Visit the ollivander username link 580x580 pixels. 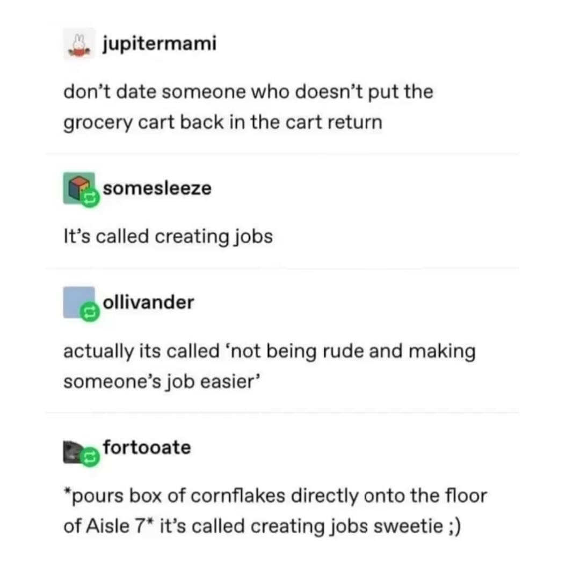(x=148, y=302)
